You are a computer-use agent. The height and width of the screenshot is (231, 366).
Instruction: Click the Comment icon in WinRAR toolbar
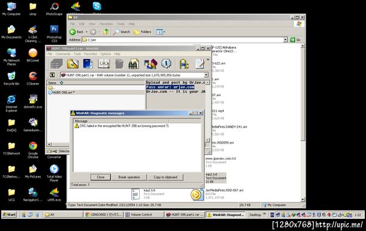coord(200,64)
